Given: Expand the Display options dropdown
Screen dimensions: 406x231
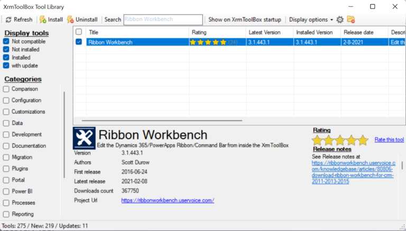Looking at the screenshot, I should coord(311,20).
